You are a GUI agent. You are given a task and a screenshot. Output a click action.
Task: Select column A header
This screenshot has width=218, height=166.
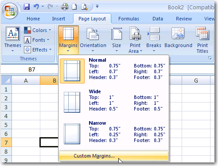pos(26,81)
